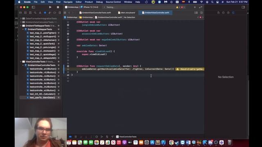
Task: Open the Breakpoint navigator icon
Action: pos(54,13)
